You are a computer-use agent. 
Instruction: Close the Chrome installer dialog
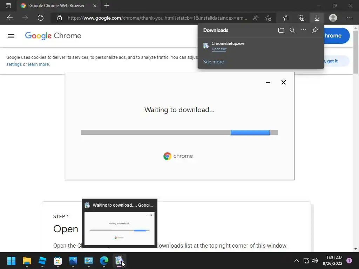283,82
